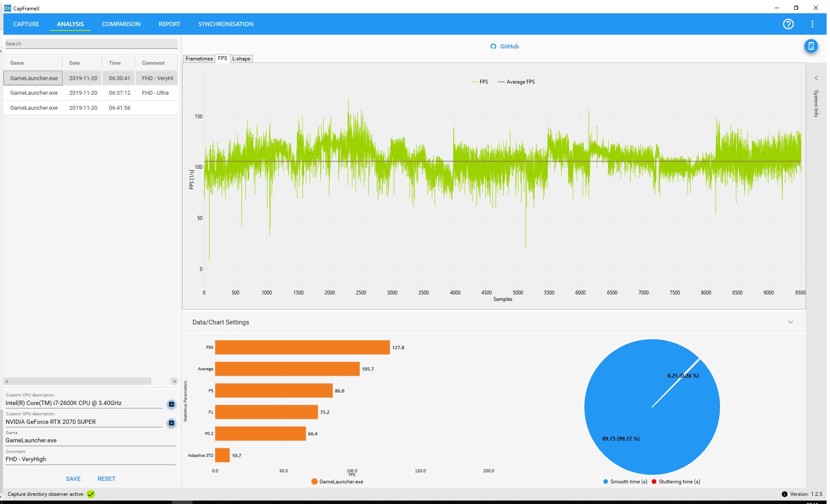Click the plus icon beside CPU description
The width and height of the screenshot is (830, 504).
[171, 404]
